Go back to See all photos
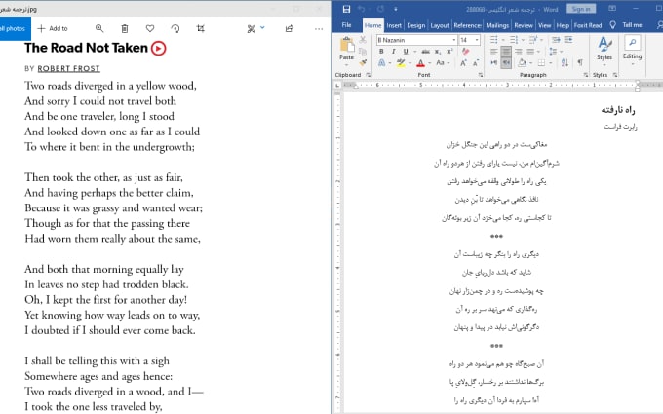Screen dimensions: 663x414 [15, 28]
